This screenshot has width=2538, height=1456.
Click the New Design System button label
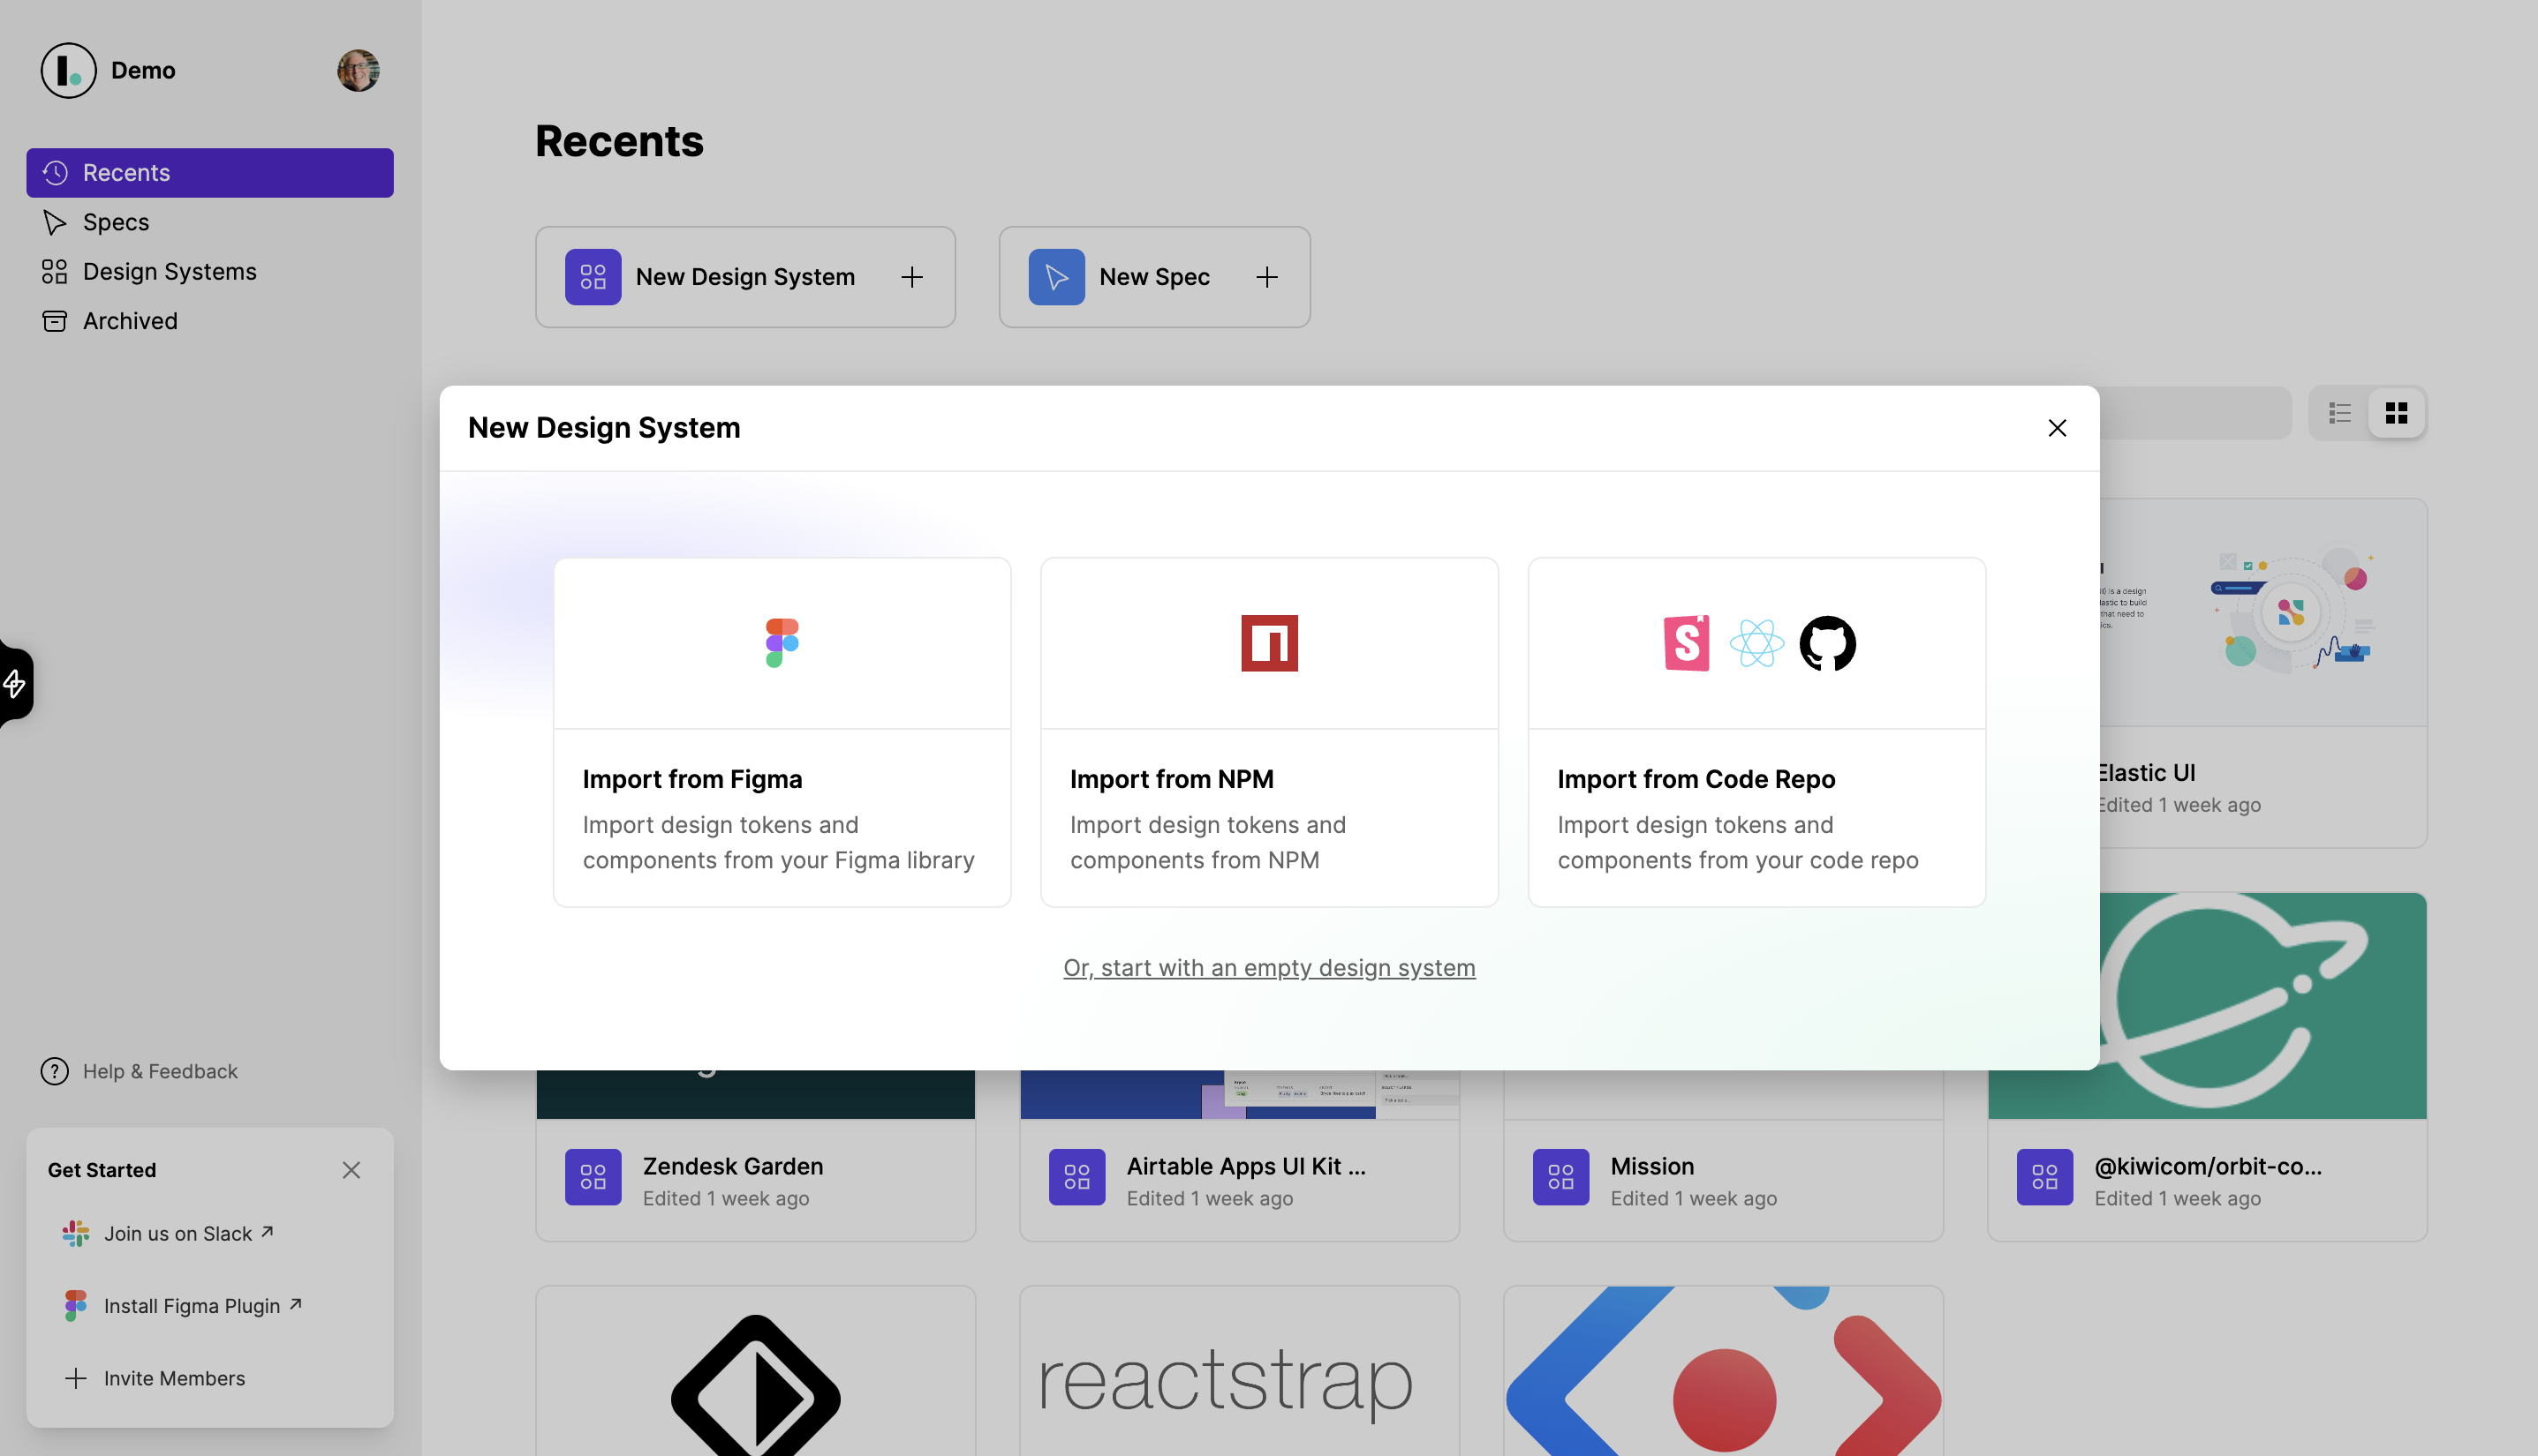[x=745, y=277]
